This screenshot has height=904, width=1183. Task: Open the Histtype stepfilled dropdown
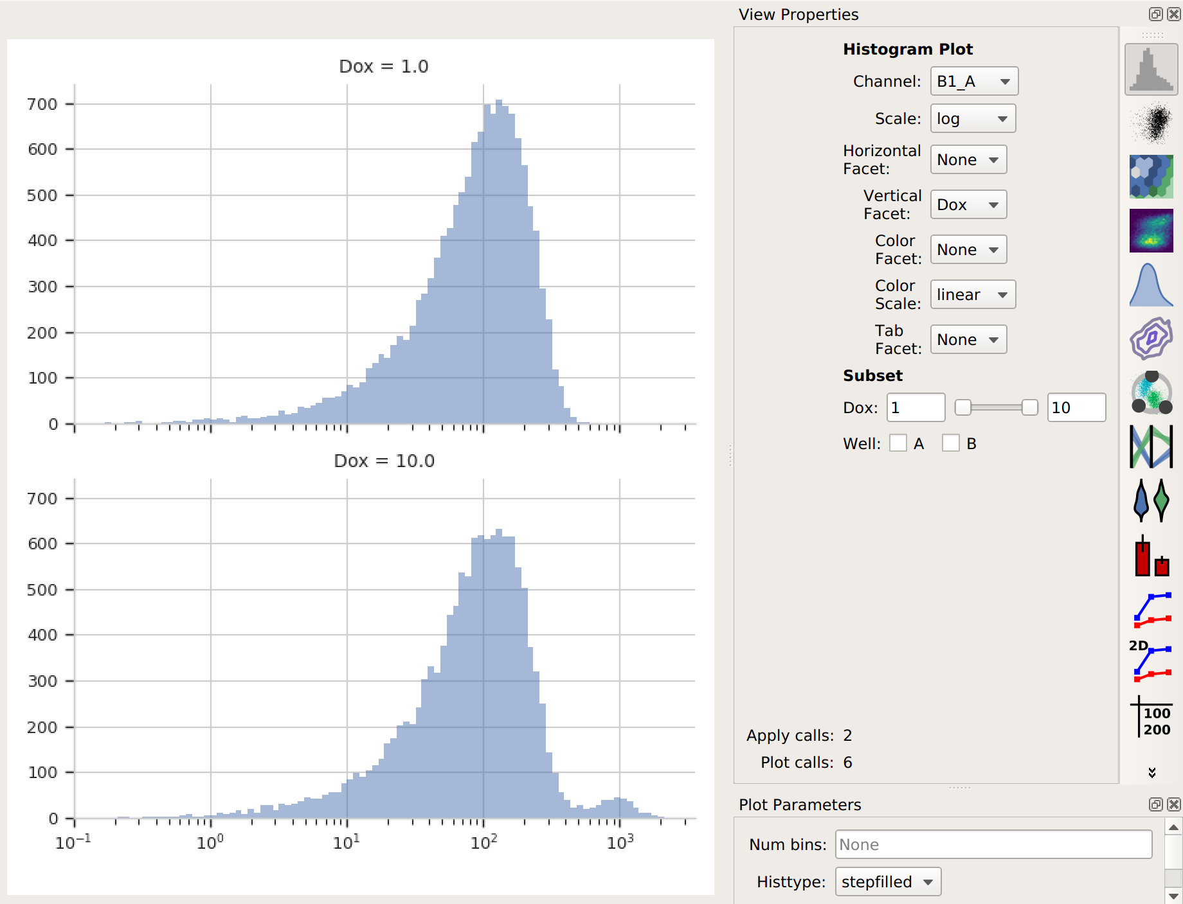888,882
